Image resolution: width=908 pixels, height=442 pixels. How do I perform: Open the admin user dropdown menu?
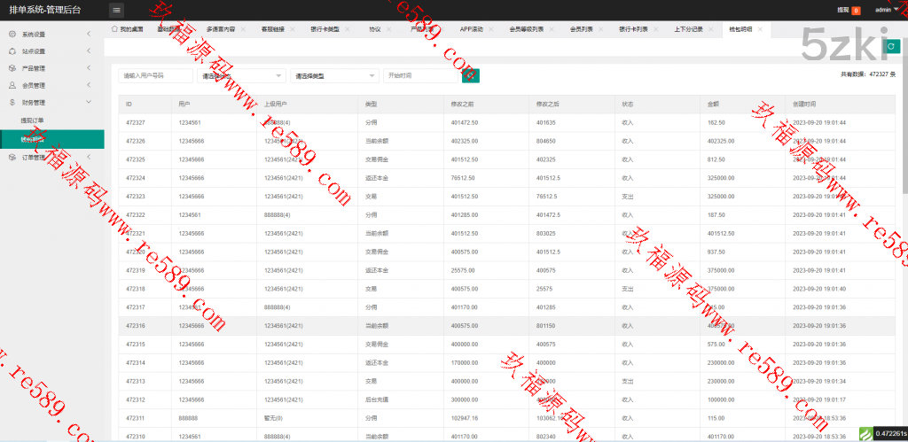coord(887,10)
